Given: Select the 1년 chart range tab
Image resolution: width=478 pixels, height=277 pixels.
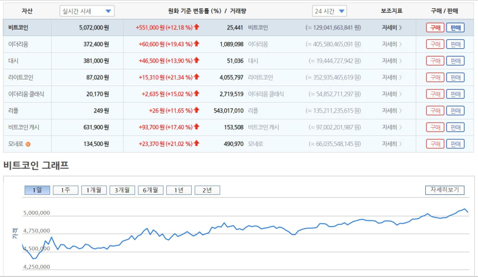Looking at the screenshot, I should coord(179,190).
